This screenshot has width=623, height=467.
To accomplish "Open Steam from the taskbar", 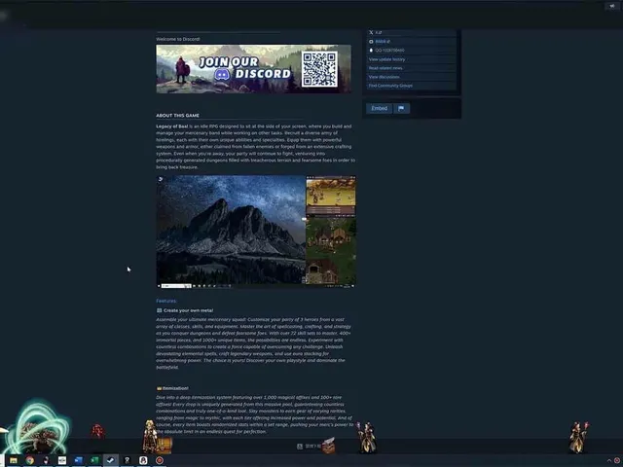I will [110, 460].
